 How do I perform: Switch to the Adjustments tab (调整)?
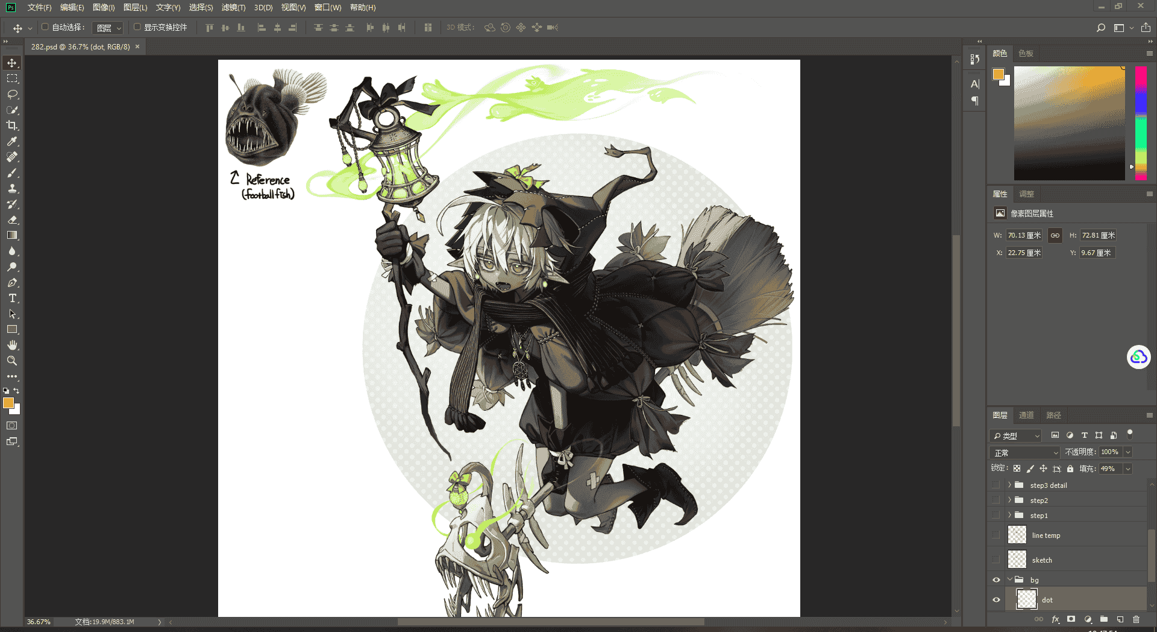(1027, 194)
